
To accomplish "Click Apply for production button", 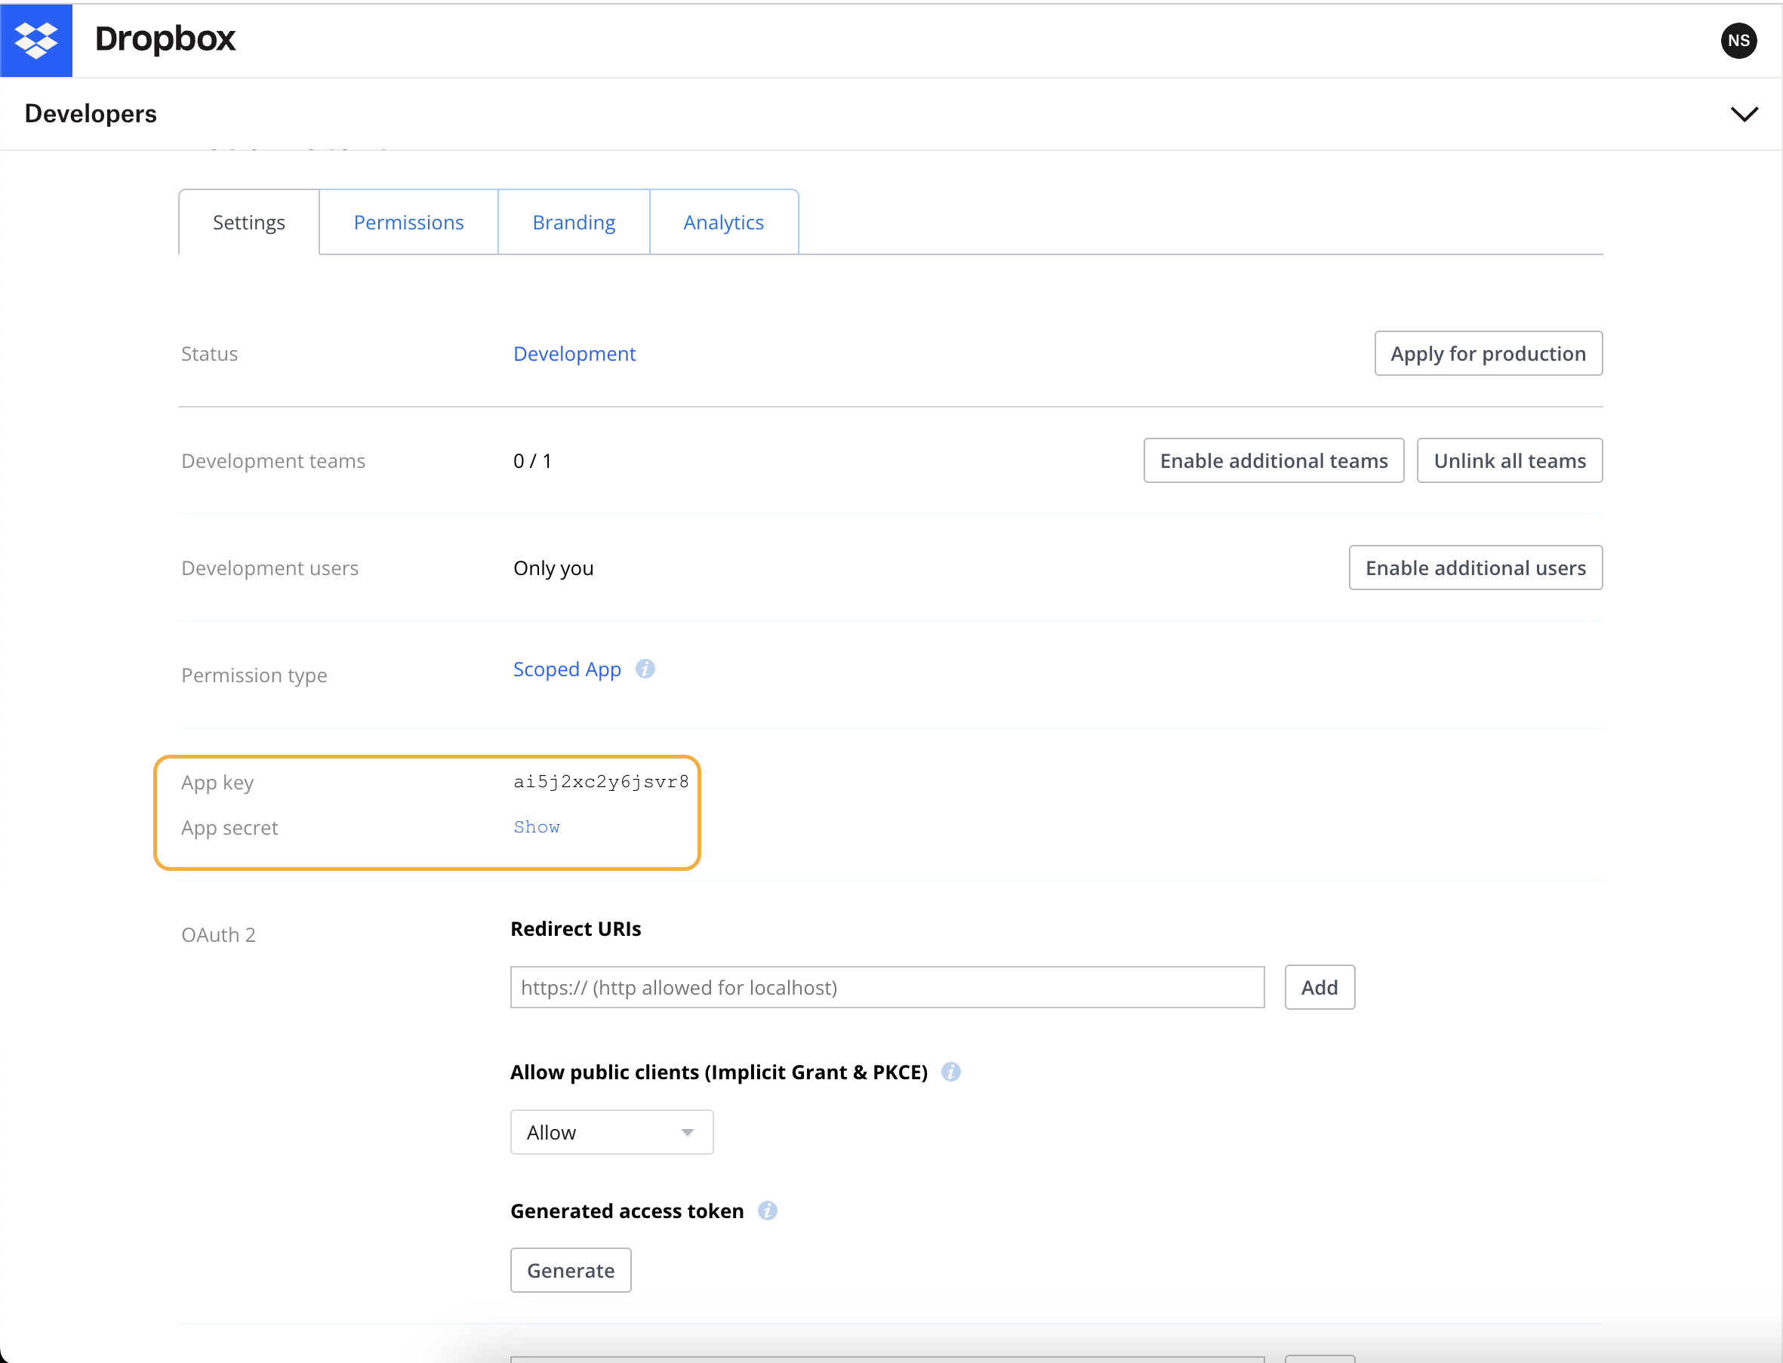I will [x=1487, y=354].
